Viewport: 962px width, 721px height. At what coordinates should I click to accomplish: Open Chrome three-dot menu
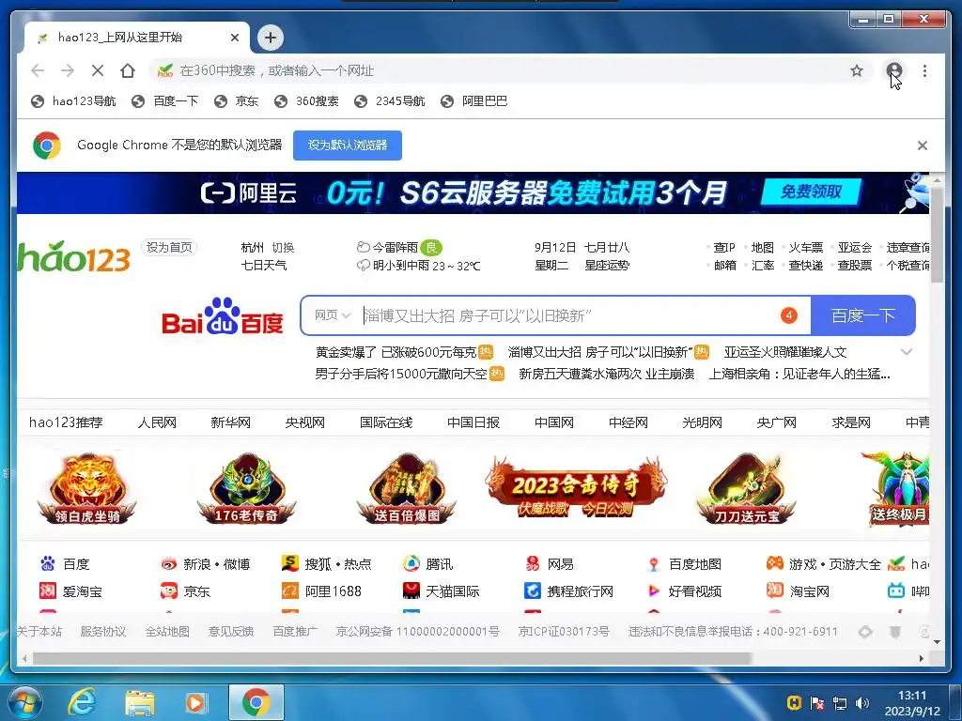point(924,70)
